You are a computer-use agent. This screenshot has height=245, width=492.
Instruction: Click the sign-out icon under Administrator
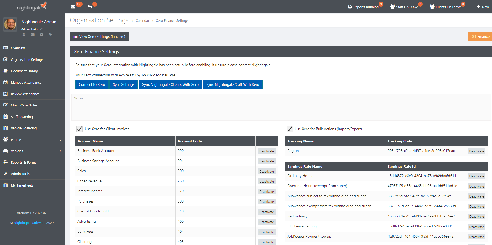click(x=50, y=35)
